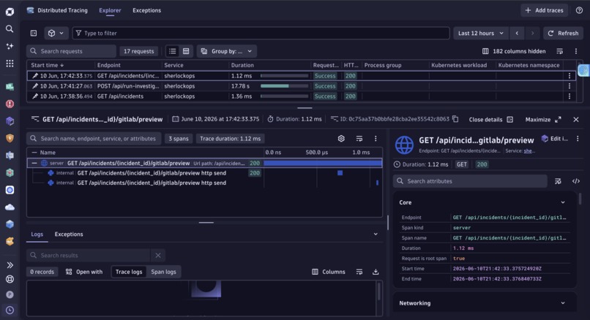This screenshot has height=320, width=590.
Task: Open the top Exceptions tab
Action: [x=146, y=10]
